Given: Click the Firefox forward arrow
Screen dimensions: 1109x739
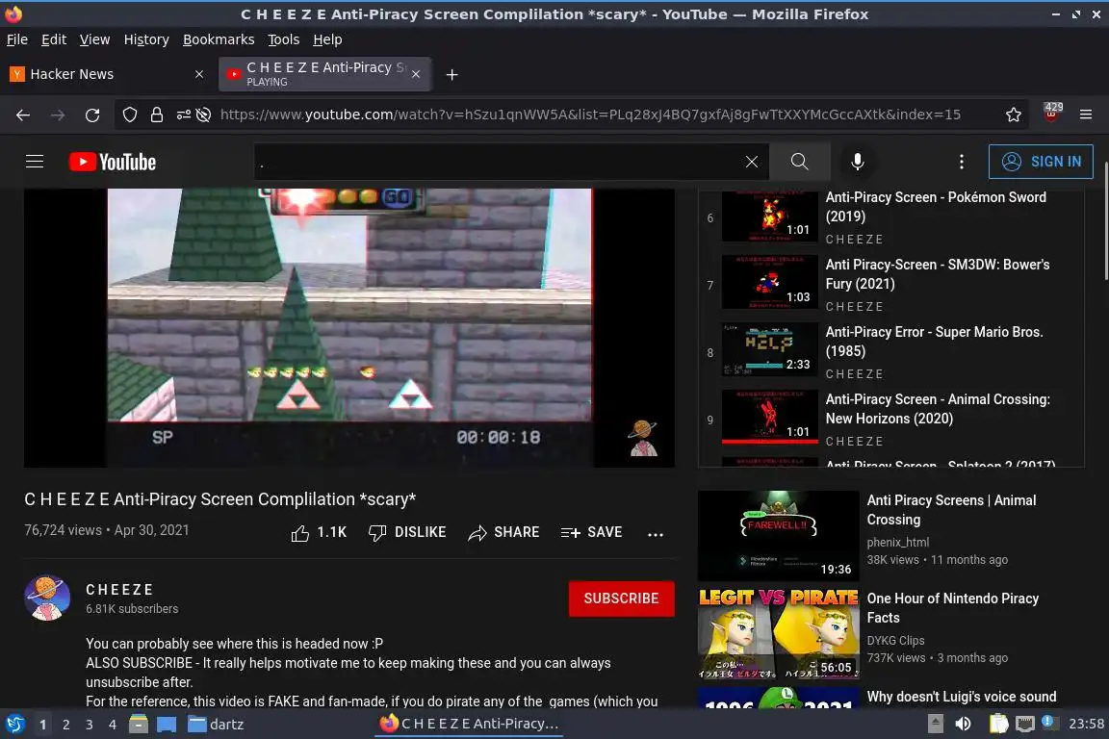Looking at the screenshot, I should point(58,115).
